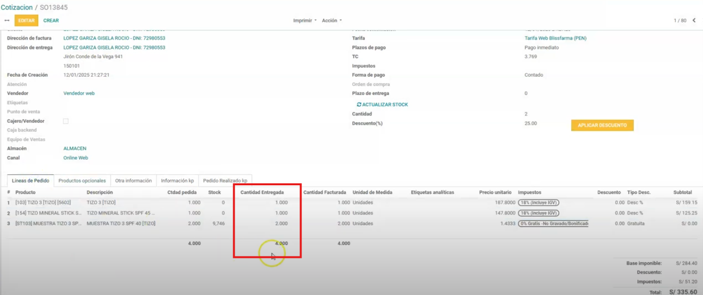Screen dimensions: 703x295
Task: Open the Cotizacion breadcrumb link
Action: (x=16, y=7)
